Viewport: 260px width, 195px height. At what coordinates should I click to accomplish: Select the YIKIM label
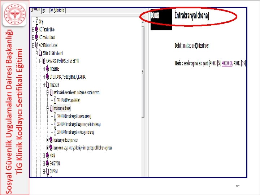pos(52,156)
